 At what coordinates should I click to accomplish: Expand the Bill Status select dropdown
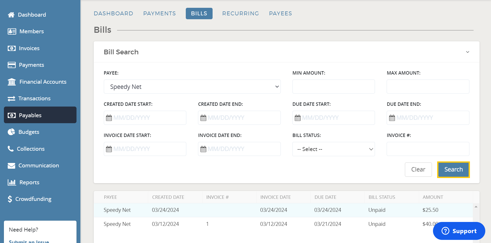click(x=333, y=149)
